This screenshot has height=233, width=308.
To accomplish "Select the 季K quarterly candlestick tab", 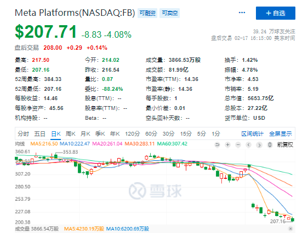I will tap(100, 134).
